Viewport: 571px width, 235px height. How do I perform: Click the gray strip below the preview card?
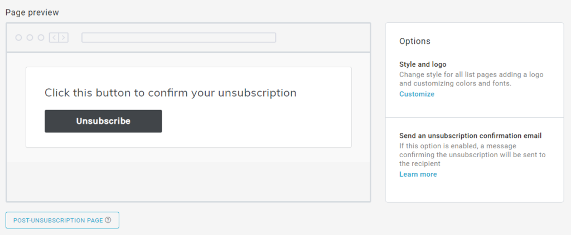pos(188,181)
